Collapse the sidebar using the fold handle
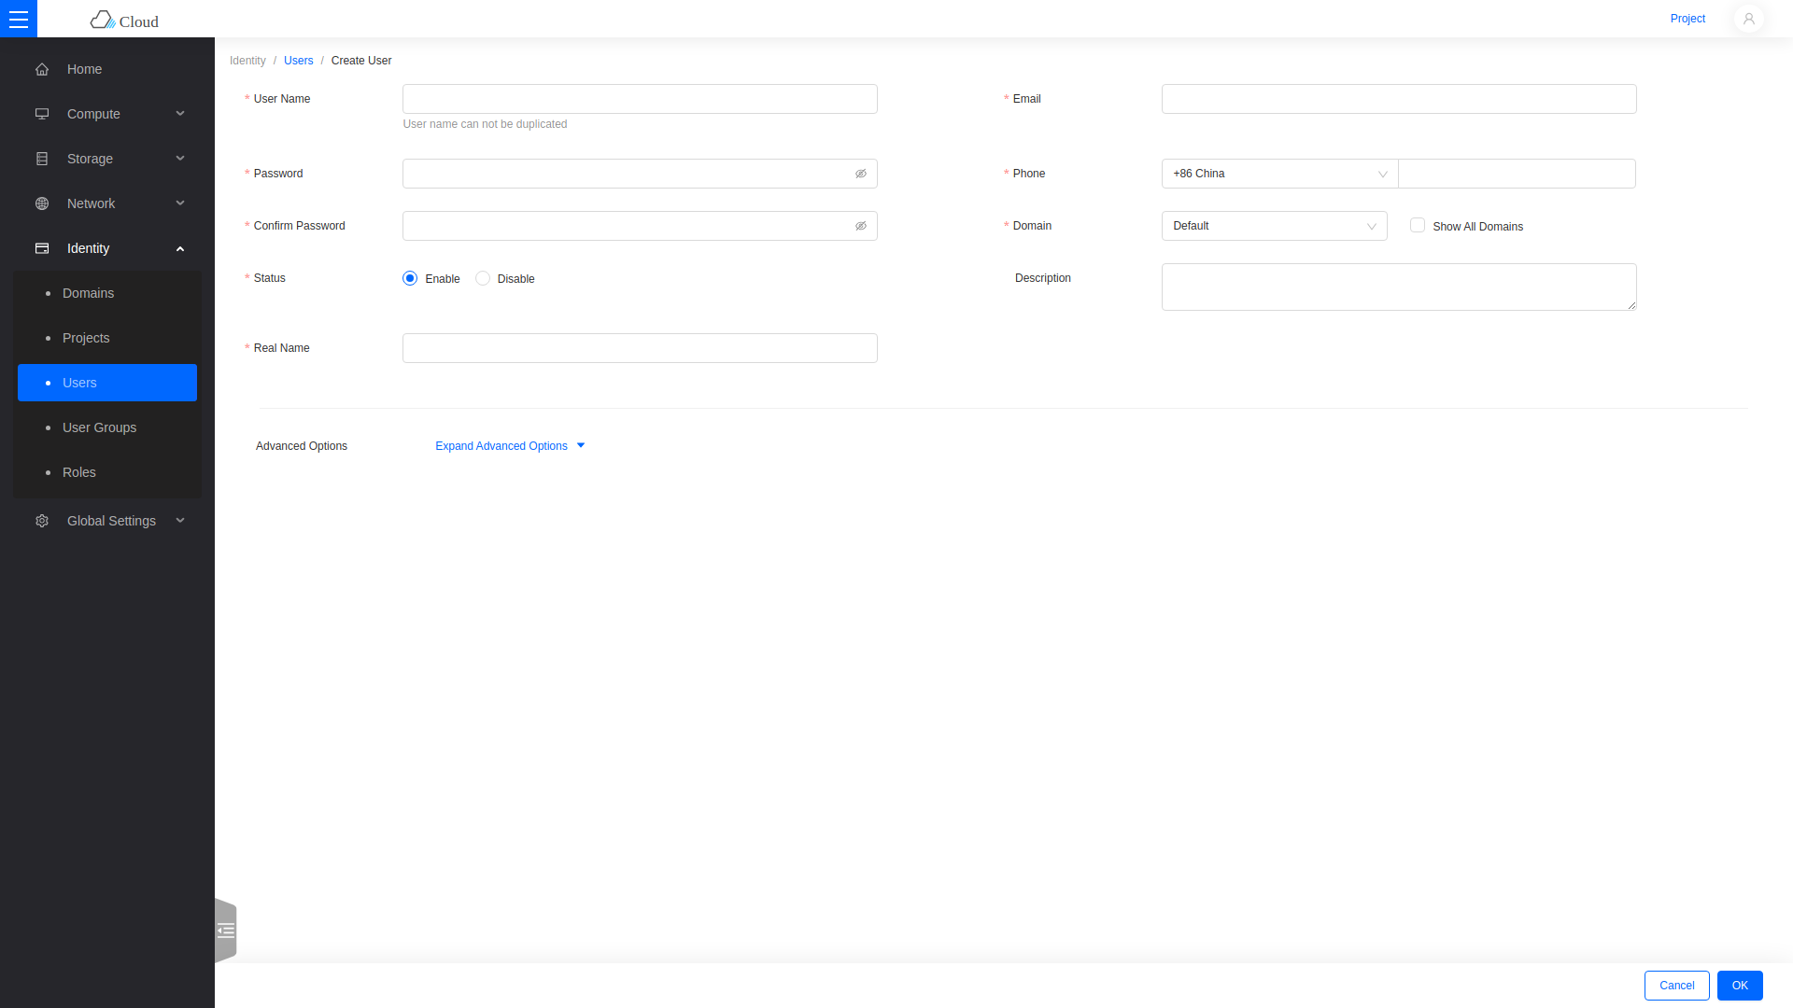 pyautogui.click(x=226, y=931)
